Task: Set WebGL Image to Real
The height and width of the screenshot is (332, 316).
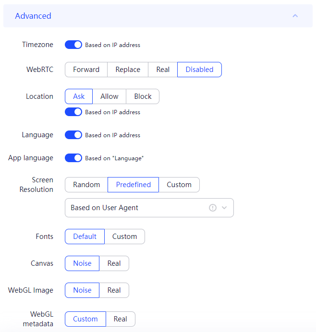Action: point(114,290)
